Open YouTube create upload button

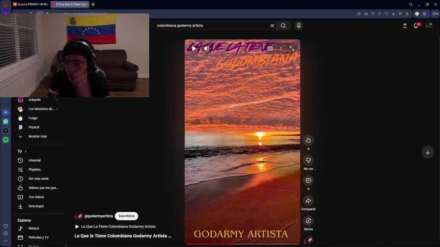[x=405, y=25]
